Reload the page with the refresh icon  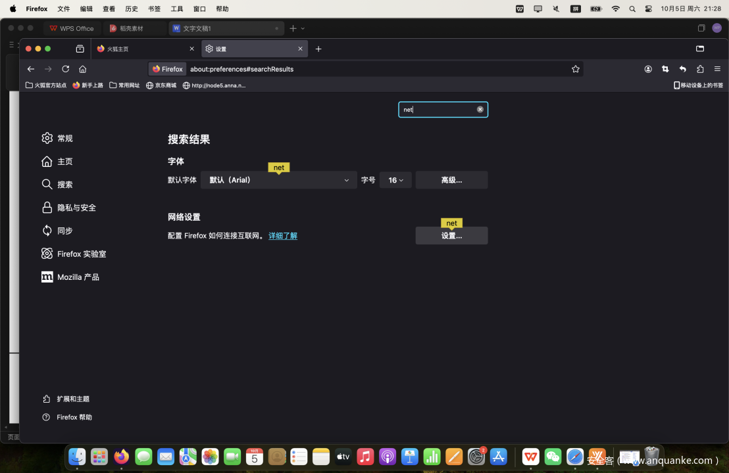coord(66,69)
